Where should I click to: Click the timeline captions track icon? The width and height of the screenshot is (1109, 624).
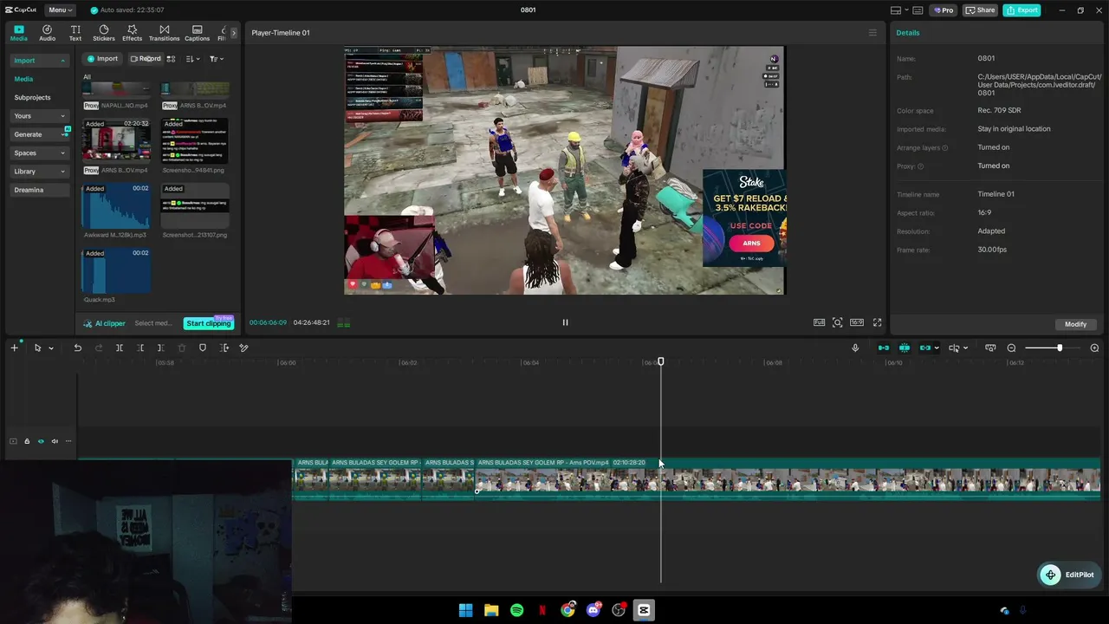[990, 348]
